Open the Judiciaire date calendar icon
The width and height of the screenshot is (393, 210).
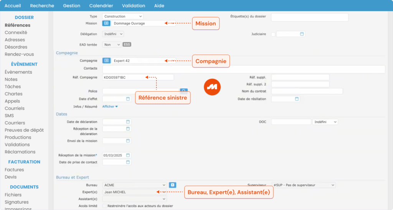click(302, 34)
